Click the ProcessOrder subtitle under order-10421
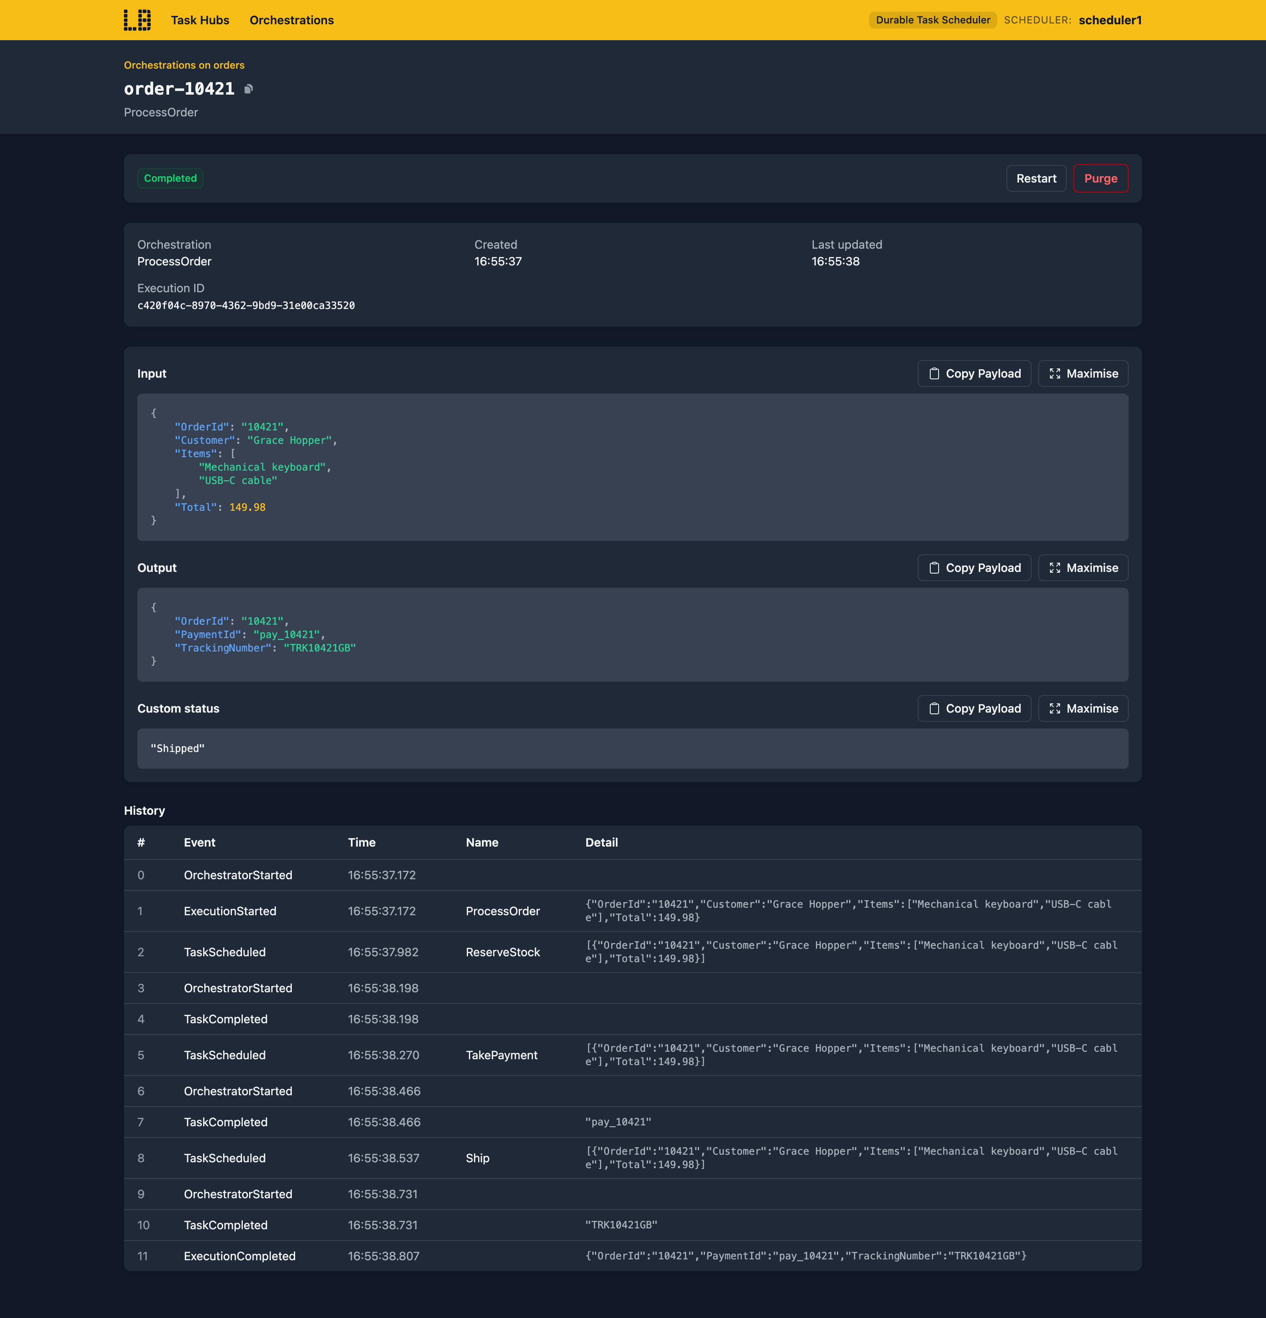The image size is (1266, 1318). coord(161,112)
